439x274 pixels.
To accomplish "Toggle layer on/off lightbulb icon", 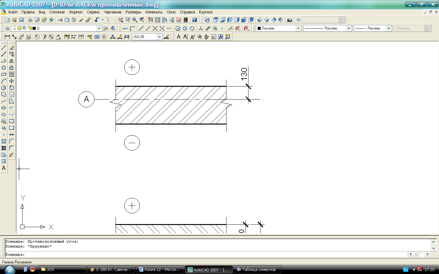I will pyautogui.click(x=14, y=28).
